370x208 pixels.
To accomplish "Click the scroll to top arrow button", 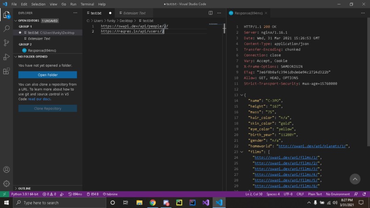I will tap(355, 179).
